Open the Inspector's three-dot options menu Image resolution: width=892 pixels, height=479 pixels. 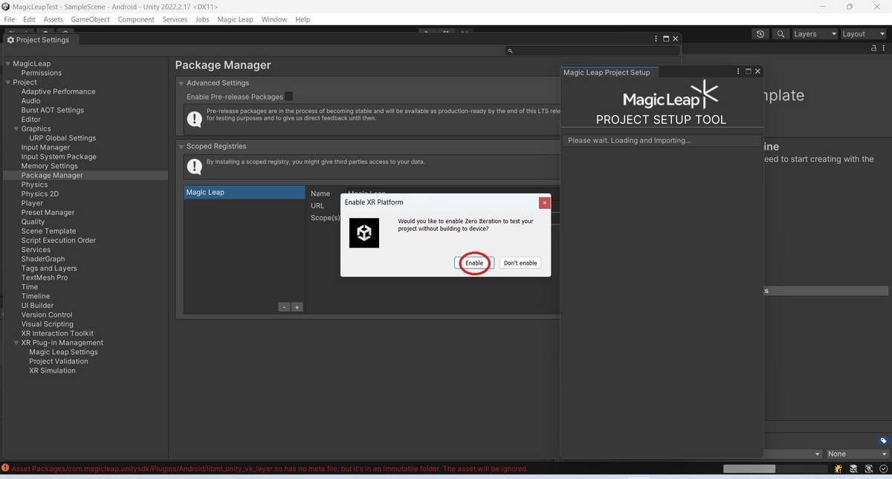[885, 48]
